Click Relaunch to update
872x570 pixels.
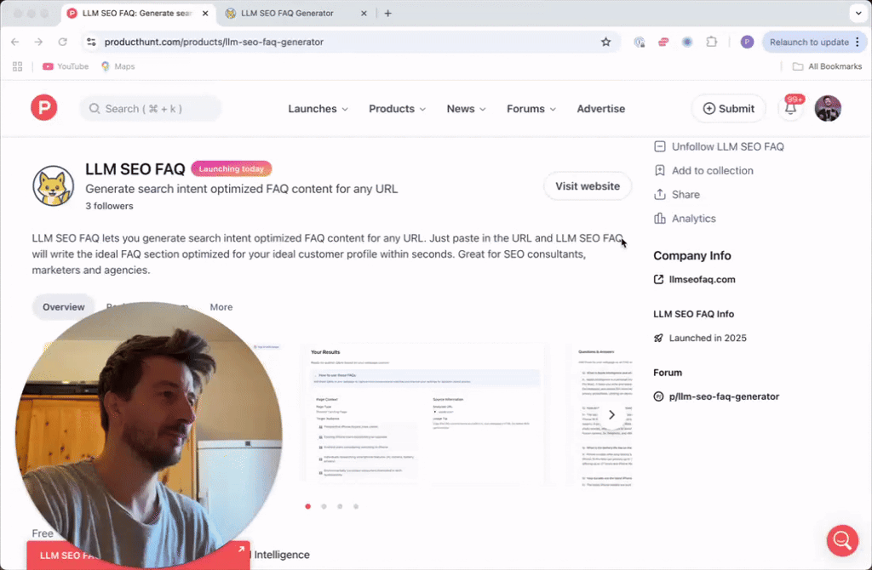click(x=809, y=42)
